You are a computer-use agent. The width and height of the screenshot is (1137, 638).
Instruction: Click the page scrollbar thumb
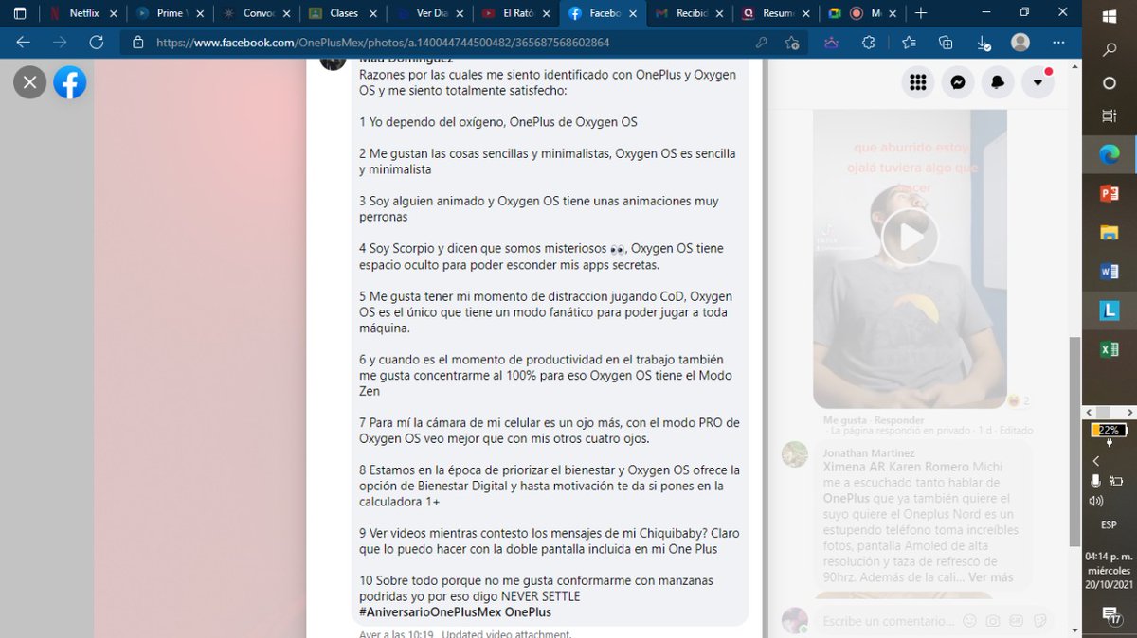[1074, 440]
